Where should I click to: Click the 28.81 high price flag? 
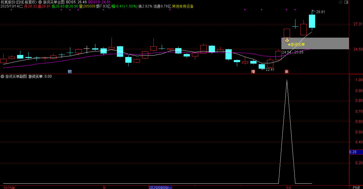[x=320, y=12]
